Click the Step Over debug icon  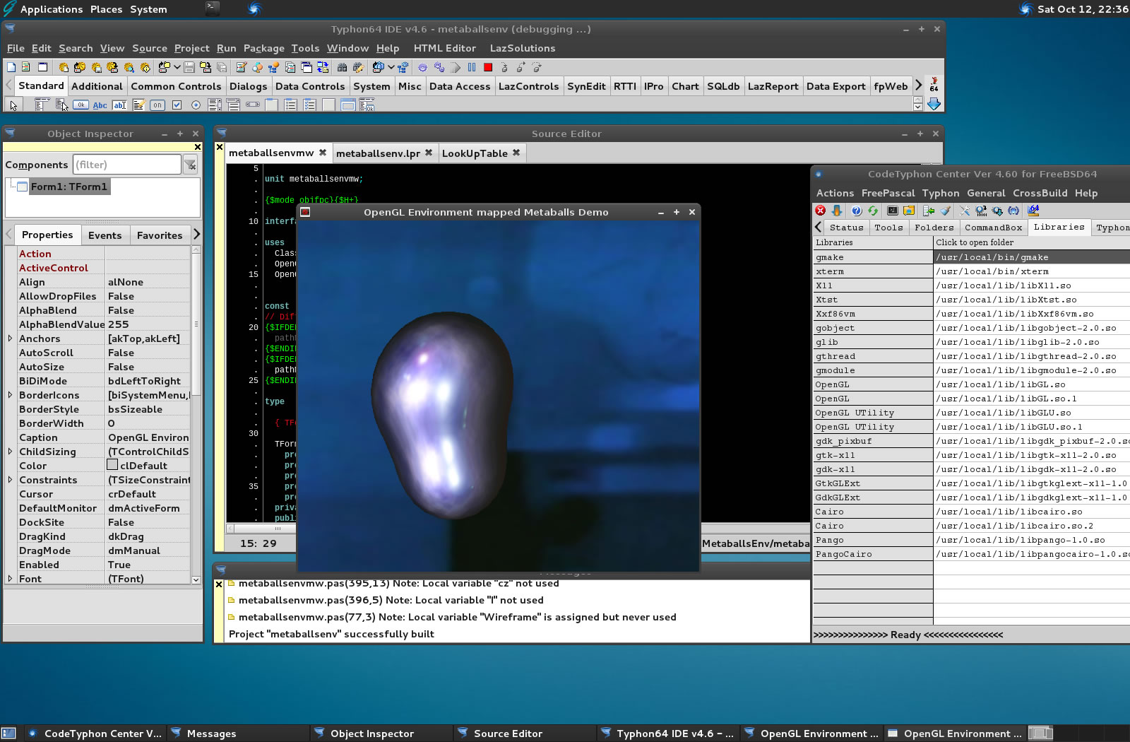[x=521, y=67]
